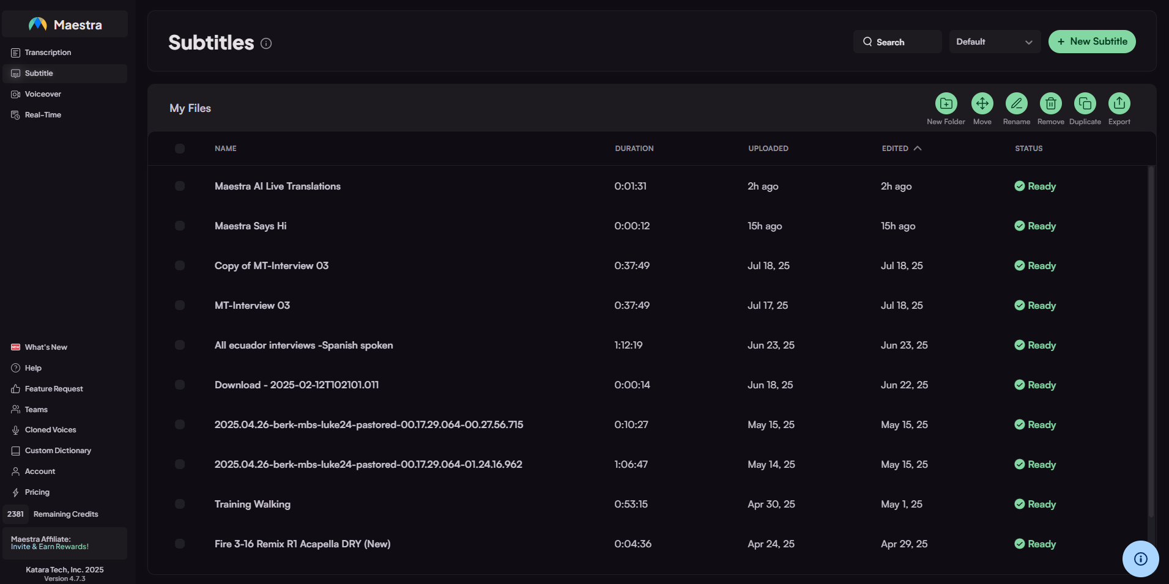Select the checkbox for Maestra Says Hi
Screen dimensions: 1169x584
180,226
